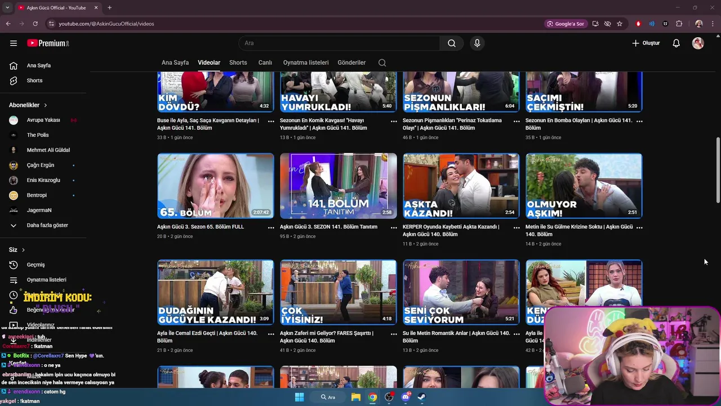721x406 pixels.
Task: Open the Windows Start menu
Action: point(300,397)
